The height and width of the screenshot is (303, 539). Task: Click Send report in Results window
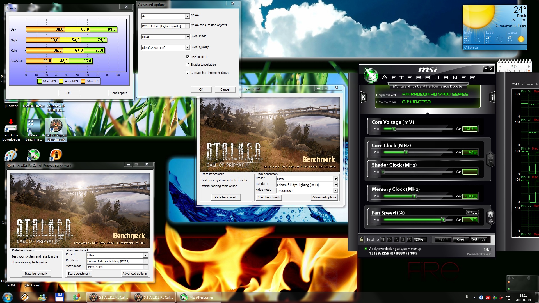click(118, 93)
